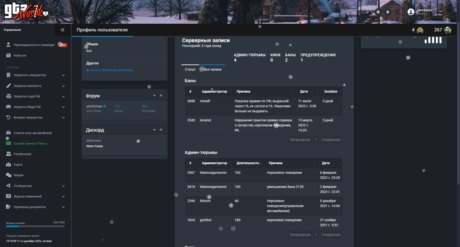The width and height of the screenshot is (460, 247).
Task: Click the Сообщество share icon
Action: tap(8, 186)
